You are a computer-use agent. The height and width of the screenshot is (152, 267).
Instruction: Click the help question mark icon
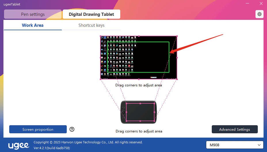72,129
